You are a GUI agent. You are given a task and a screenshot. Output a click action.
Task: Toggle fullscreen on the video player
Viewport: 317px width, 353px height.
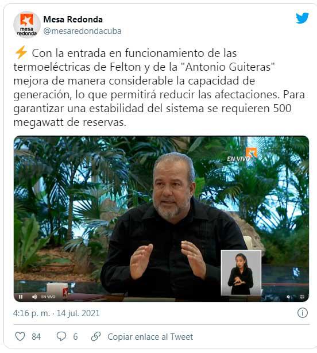pos(302,297)
